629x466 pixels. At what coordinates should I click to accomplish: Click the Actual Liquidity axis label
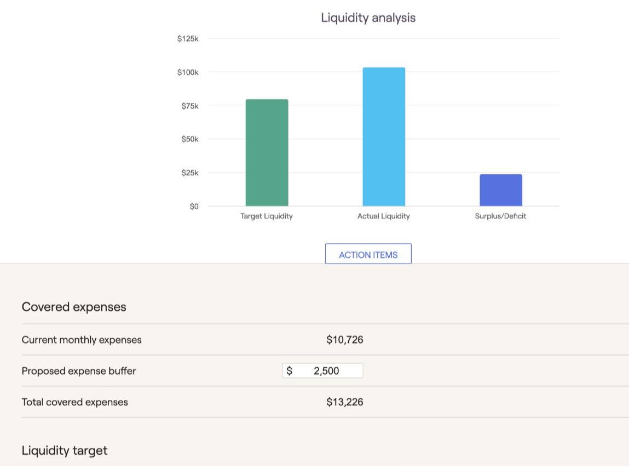tap(384, 216)
